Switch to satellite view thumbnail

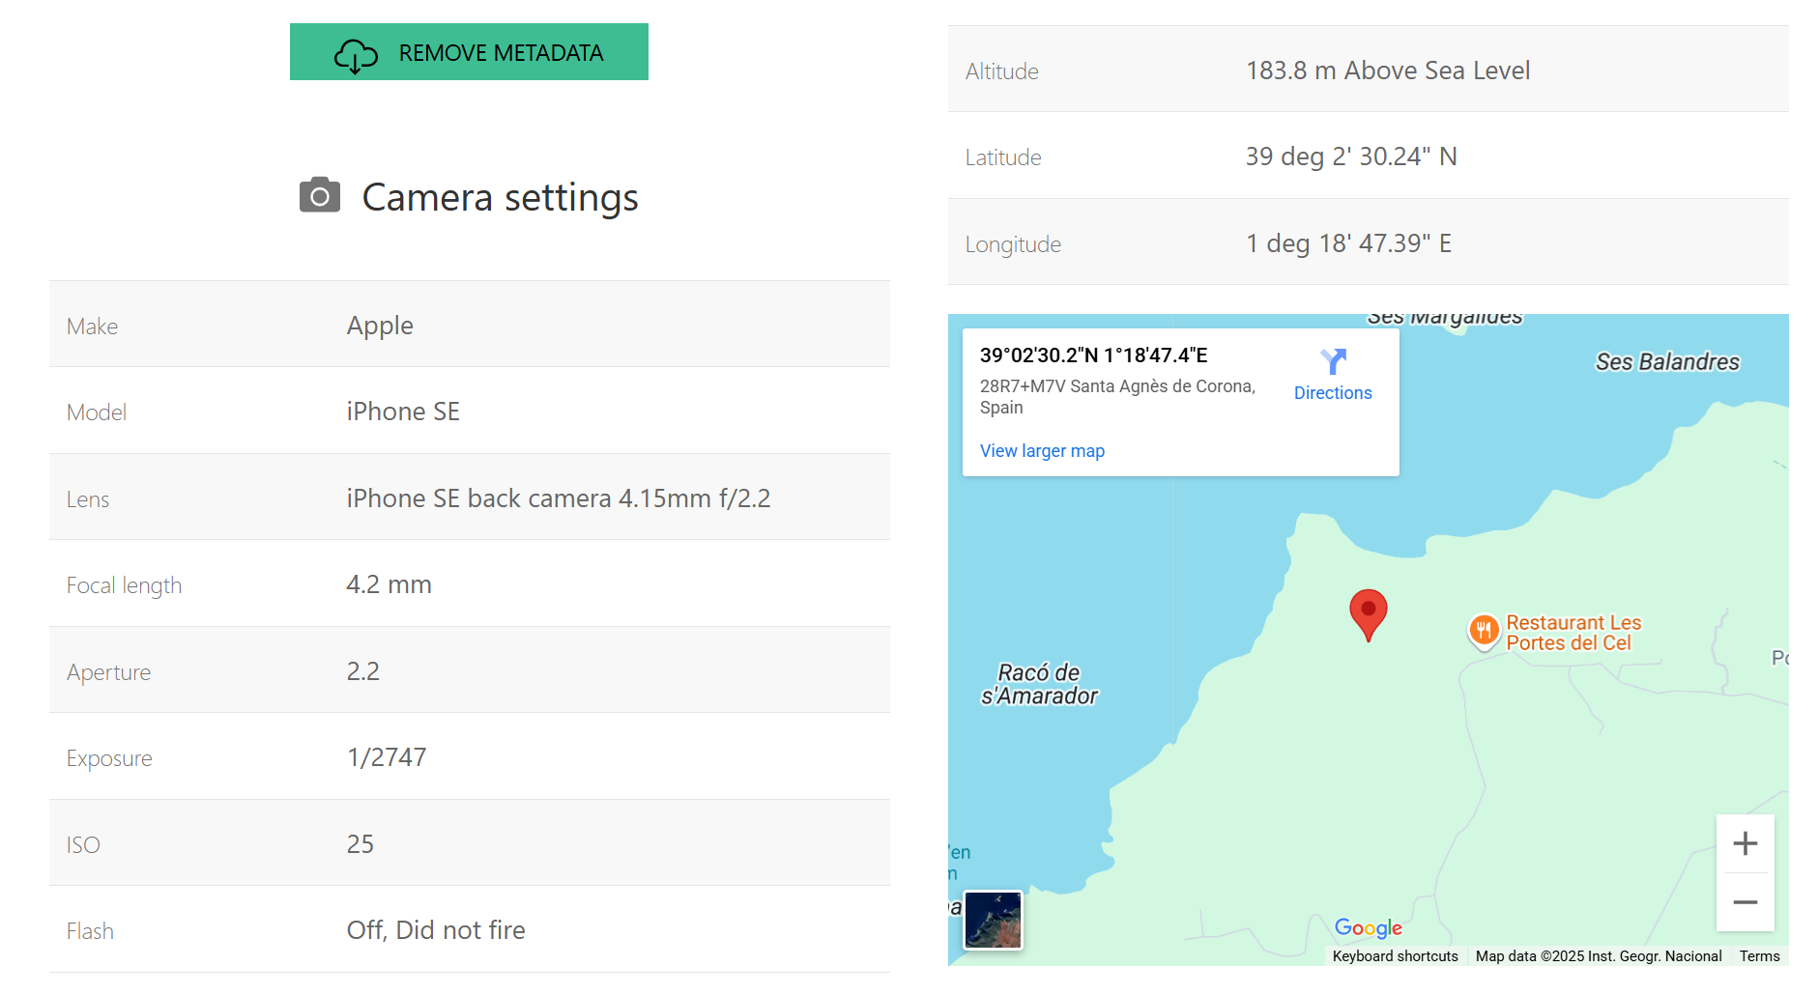[993, 920]
